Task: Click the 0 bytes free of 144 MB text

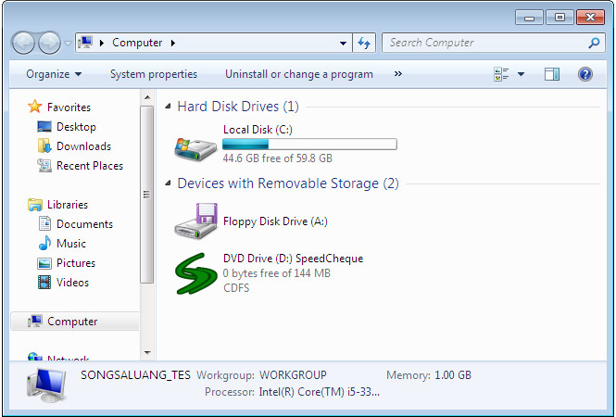Action: pos(277,273)
